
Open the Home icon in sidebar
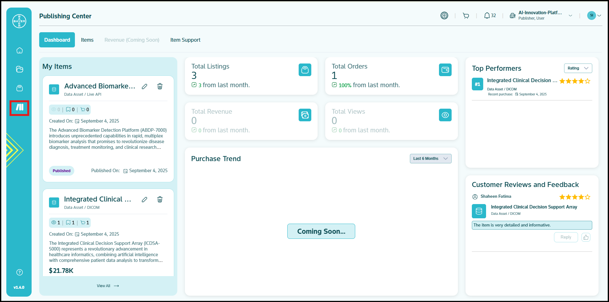point(20,51)
